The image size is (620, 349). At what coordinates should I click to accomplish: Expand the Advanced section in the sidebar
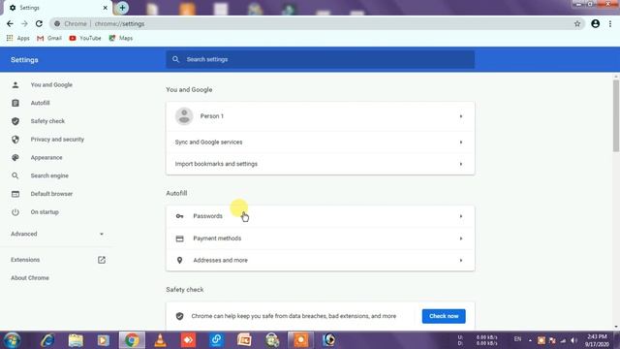tap(57, 234)
